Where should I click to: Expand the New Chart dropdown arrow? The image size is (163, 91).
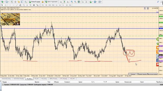coord(4,2)
